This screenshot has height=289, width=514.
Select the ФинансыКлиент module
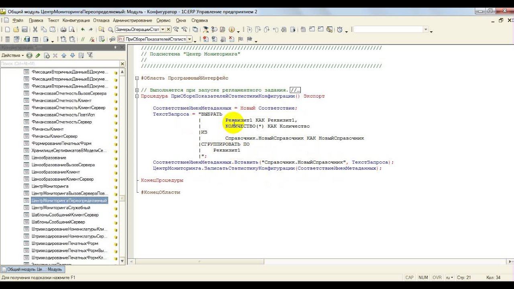pyautogui.click(x=47, y=129)
